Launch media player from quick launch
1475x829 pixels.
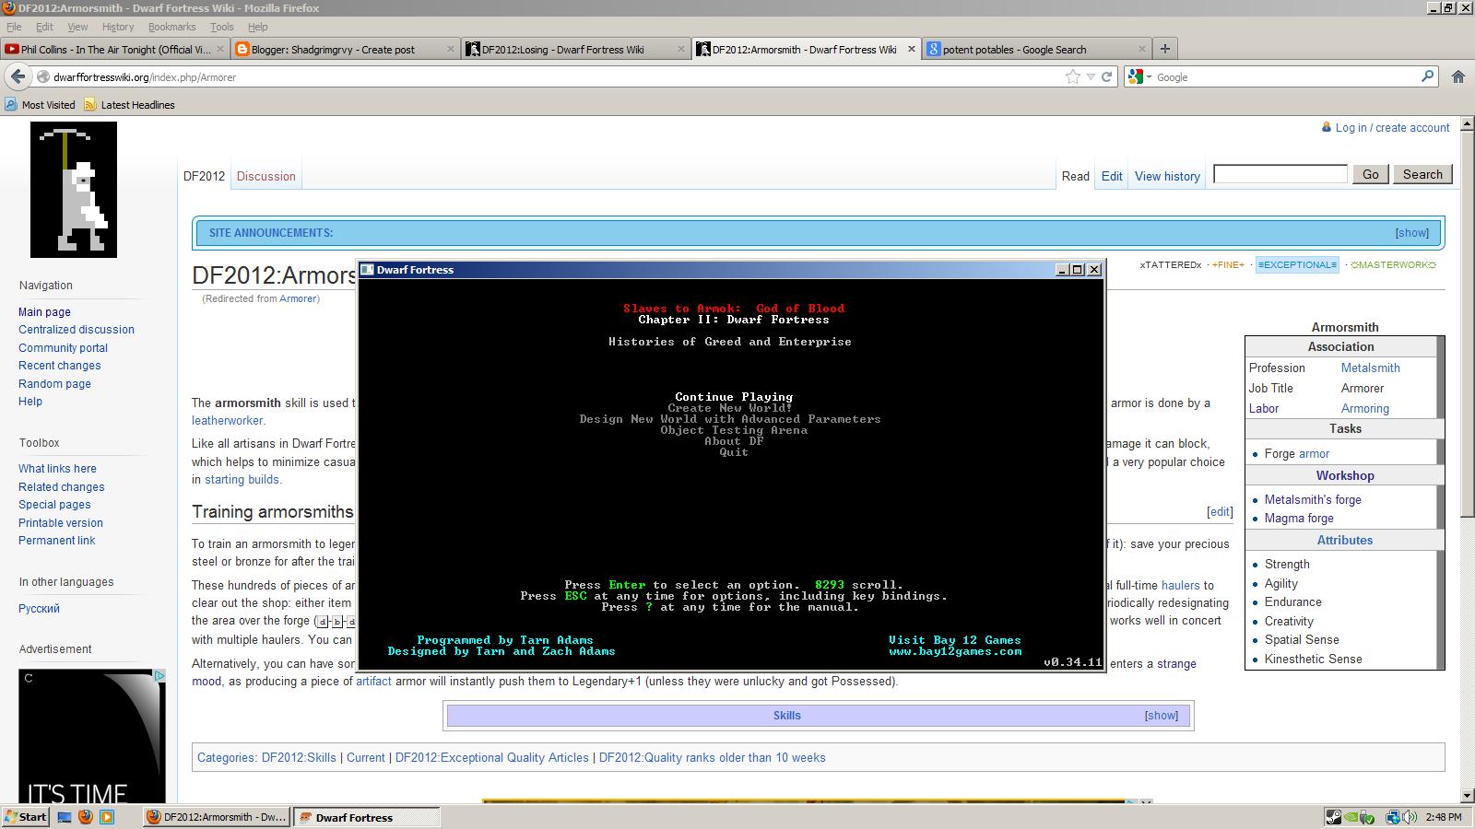[x=107, y=817]
